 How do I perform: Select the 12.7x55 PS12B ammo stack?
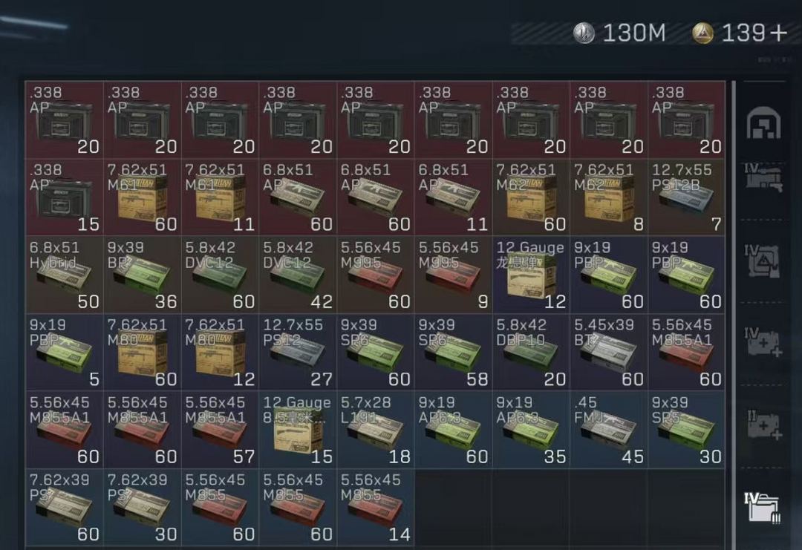[x=686, y=197]
